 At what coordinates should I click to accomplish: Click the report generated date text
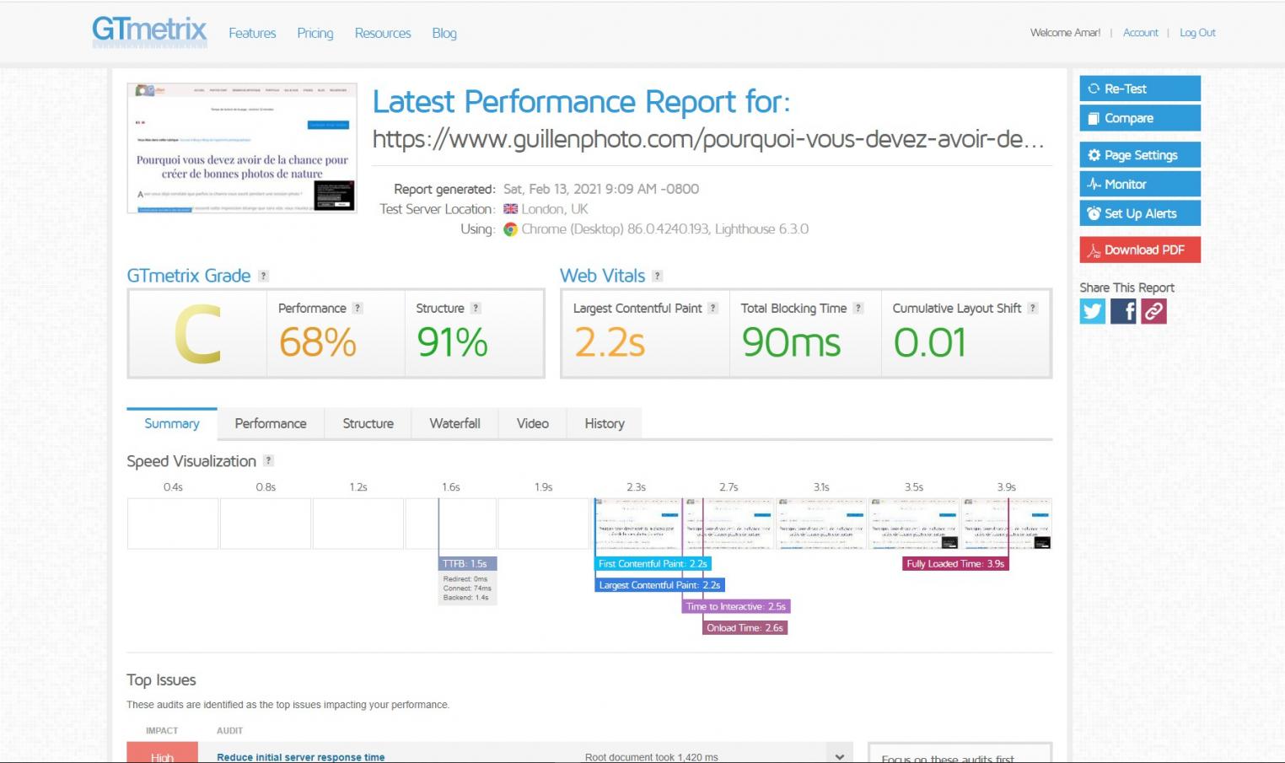(601, 189)
